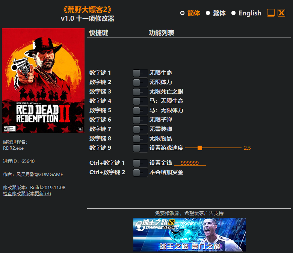The height and width of the screenshot is (253, 293).
Task: Close trainer with orange X icon
Action: pyautogui.click(x=281, y=13)
